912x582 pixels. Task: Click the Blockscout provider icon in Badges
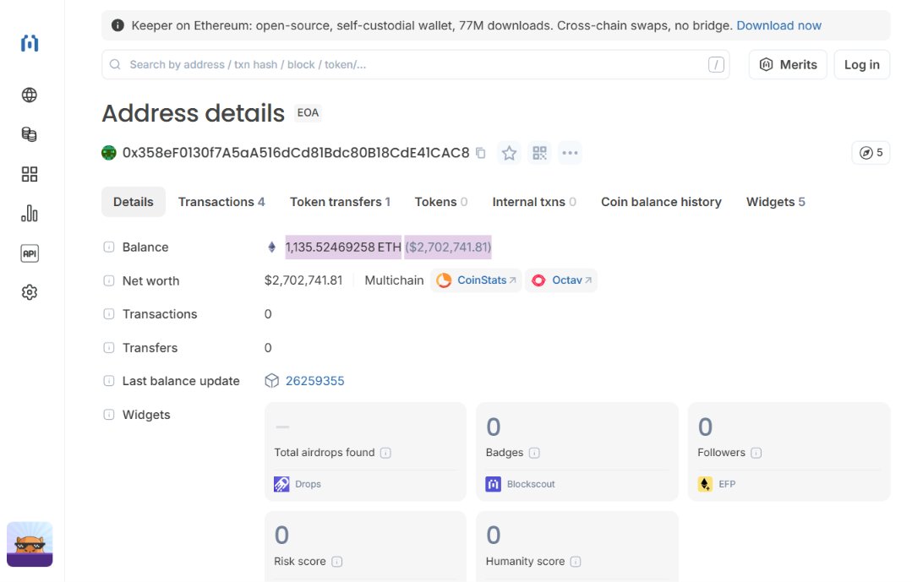pos(494,484)
